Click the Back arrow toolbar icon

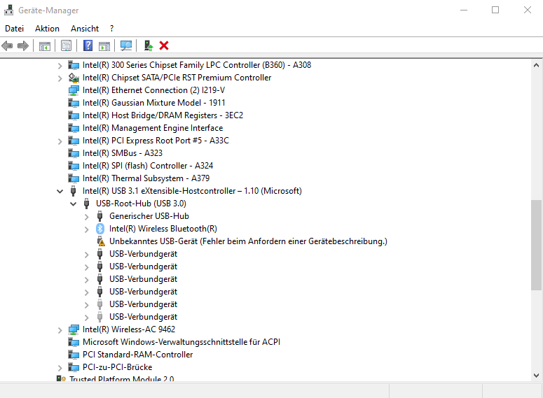click(x=7, y=45)
